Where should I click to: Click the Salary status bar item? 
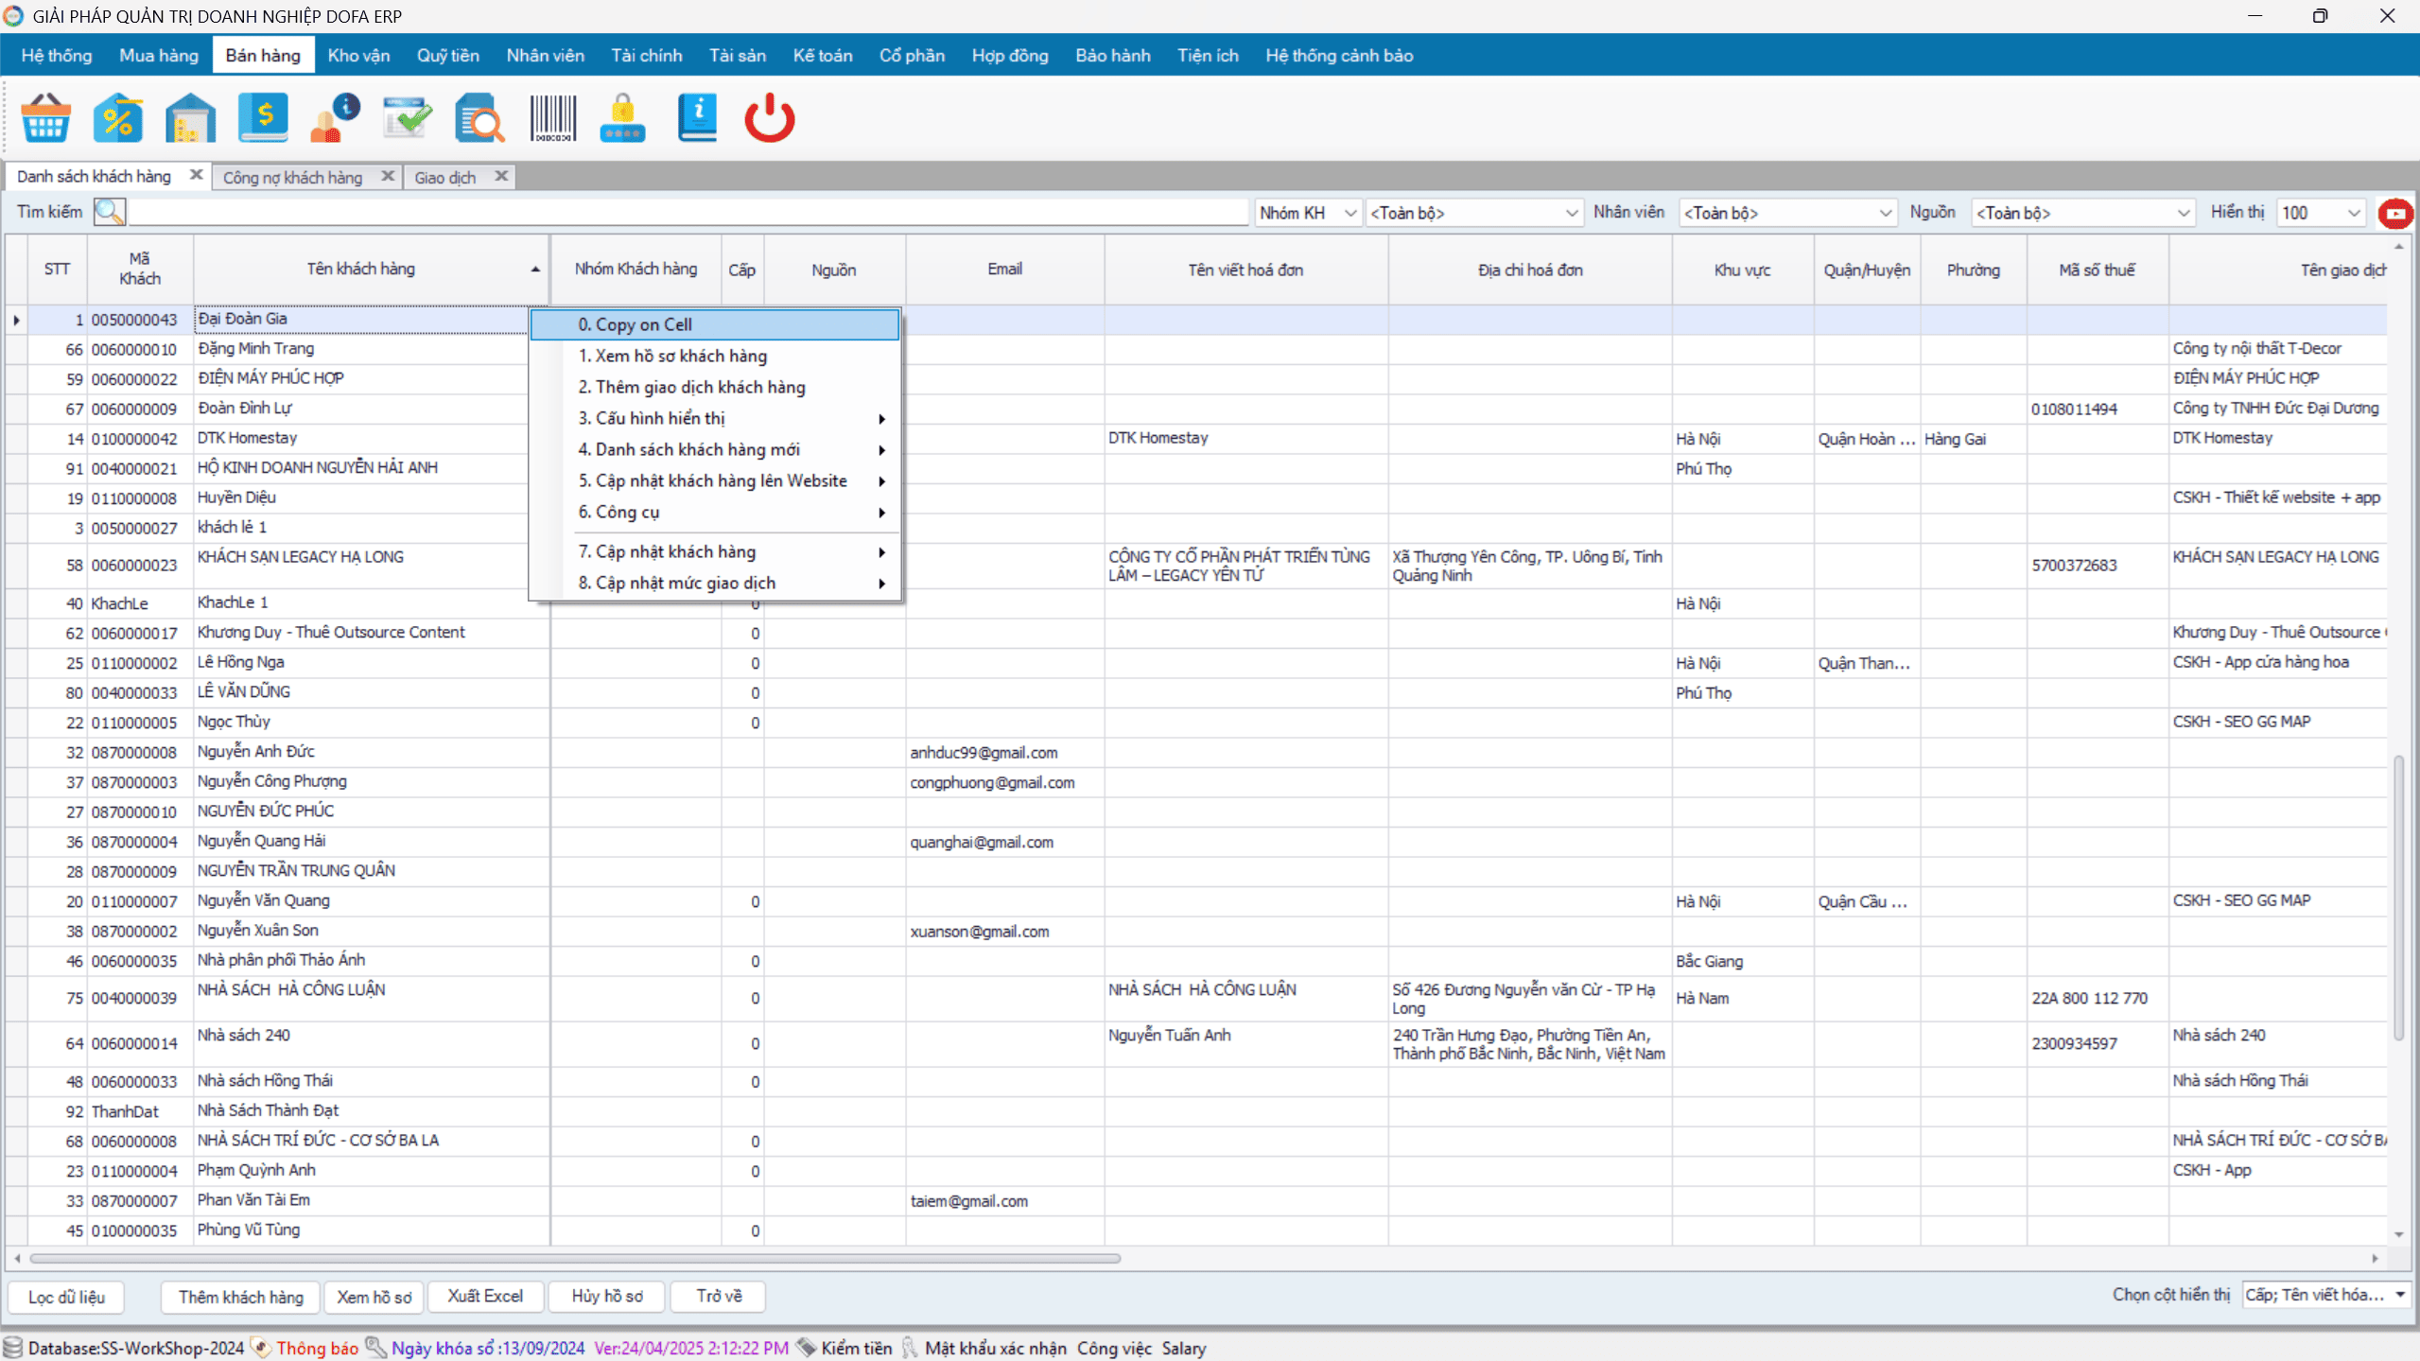pyautogui.click(x=1183, y=1348)
